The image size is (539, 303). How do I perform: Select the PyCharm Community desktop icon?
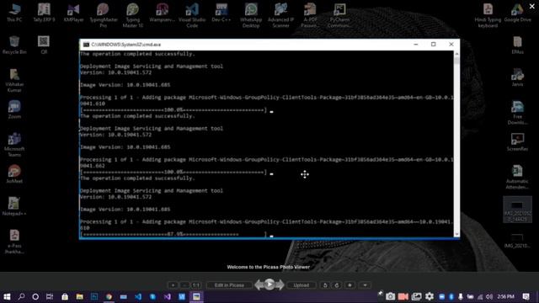(x=339, y=15)
